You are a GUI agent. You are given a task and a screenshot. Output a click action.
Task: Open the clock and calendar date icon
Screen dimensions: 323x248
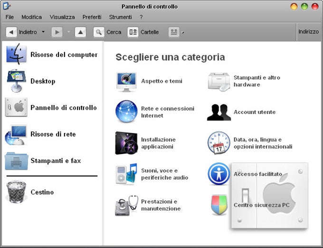(x=219, y=143)
